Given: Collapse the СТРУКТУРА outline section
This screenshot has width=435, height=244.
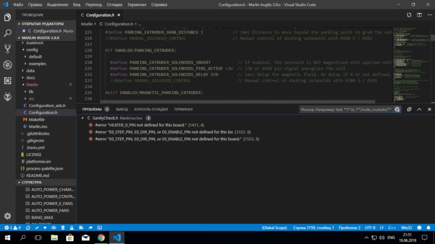Looking at the screenshot, I should click(46, 183).
